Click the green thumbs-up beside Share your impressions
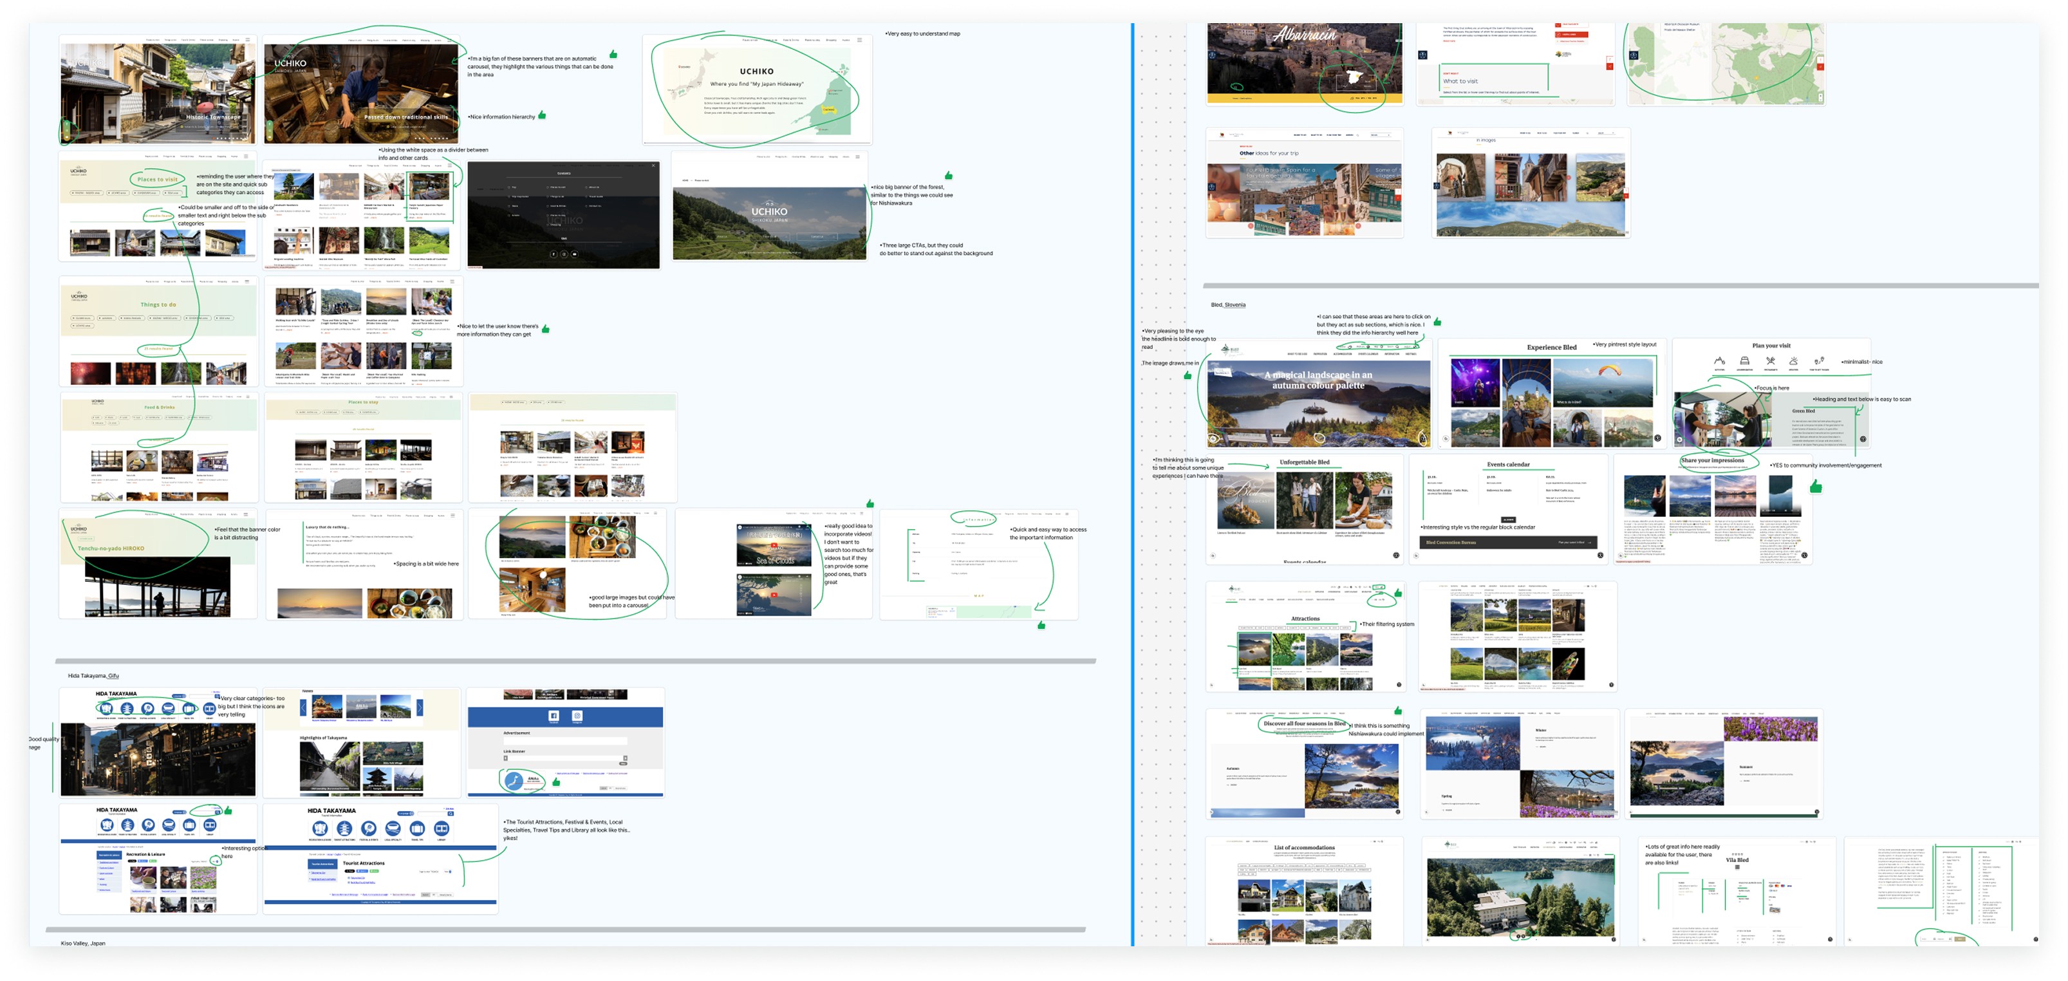The width and height of the screenshot is (2068, 981). coord(1816,487)
